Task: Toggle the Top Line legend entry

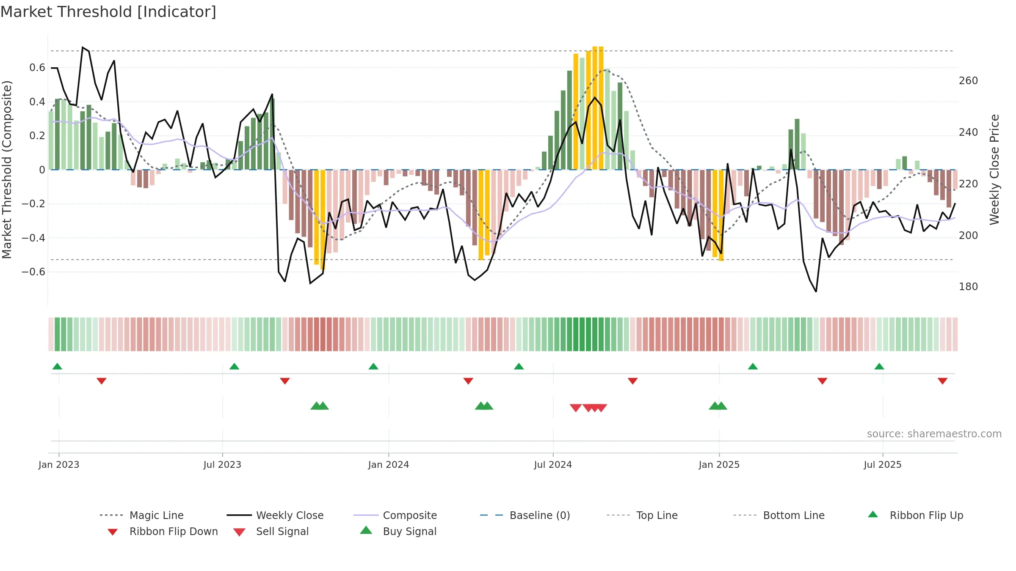Action: click(642, 515)
